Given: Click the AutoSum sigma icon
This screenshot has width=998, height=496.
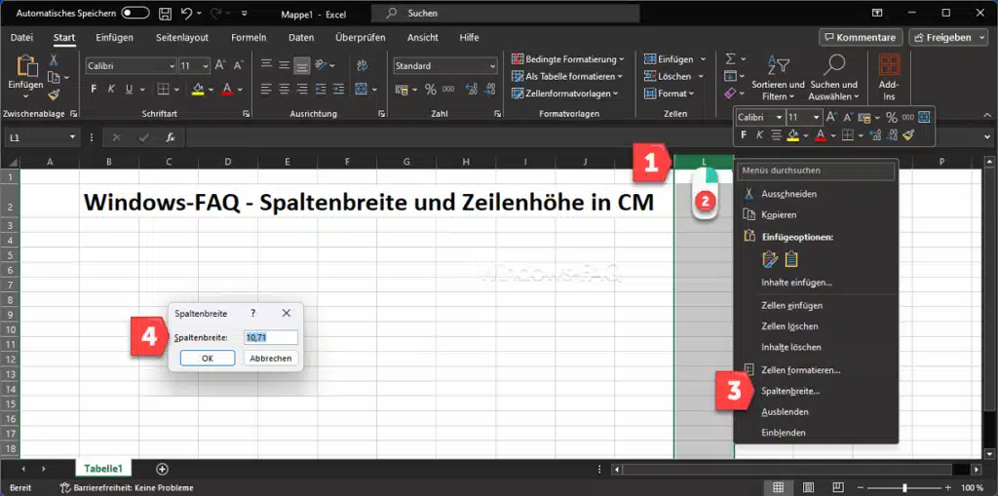Looking at the screenshot, I should [x=730, y=59].
